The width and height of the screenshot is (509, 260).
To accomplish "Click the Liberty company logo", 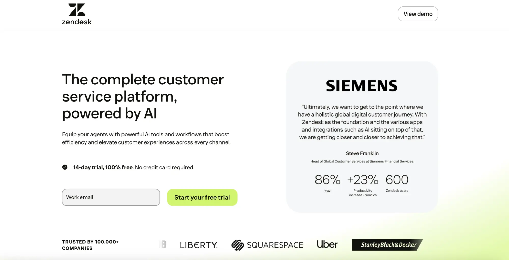I will [x=199, y=245].
